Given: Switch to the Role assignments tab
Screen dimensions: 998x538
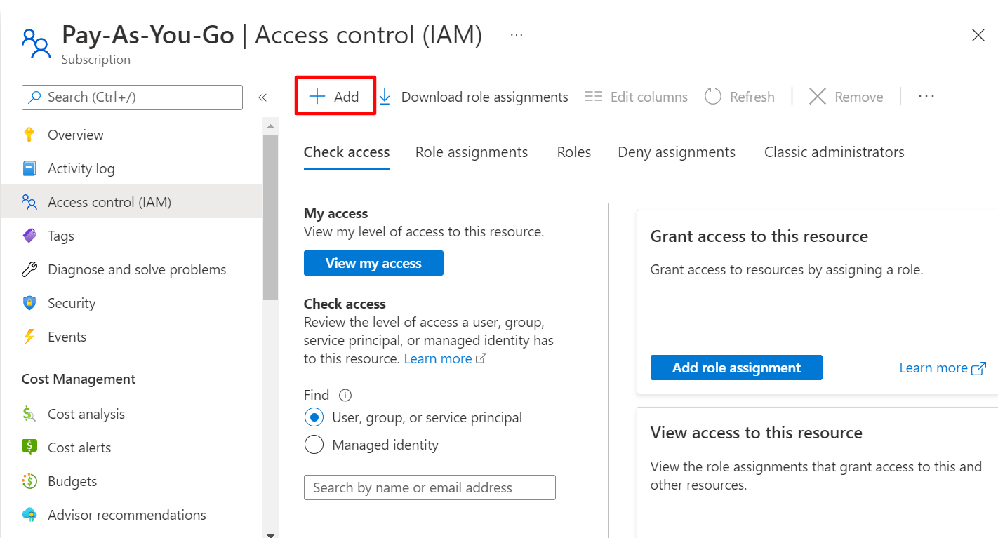Looking at the screenshot, I should [472, 152].
